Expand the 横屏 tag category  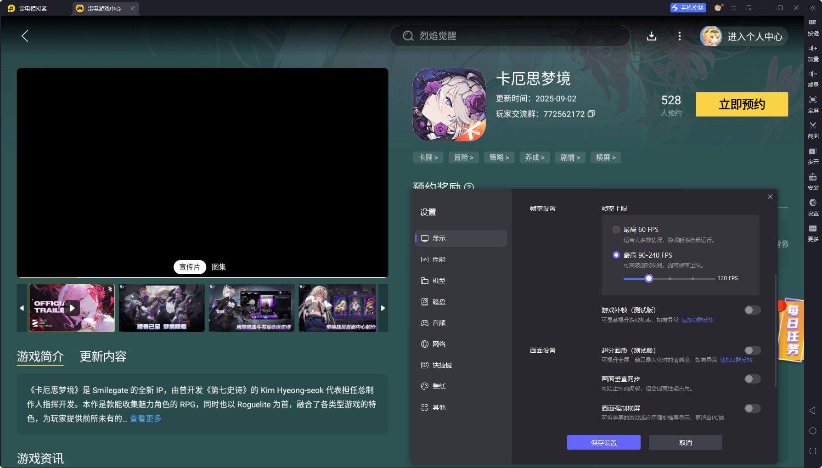(x=605, y=158)
